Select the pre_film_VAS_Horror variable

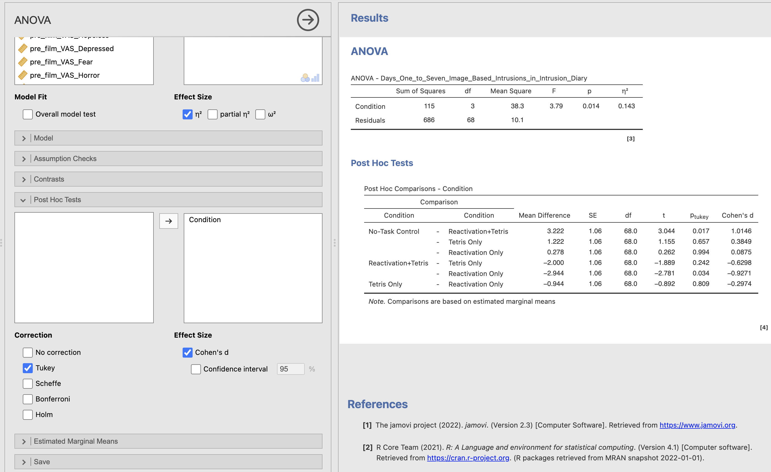(65, 75)
